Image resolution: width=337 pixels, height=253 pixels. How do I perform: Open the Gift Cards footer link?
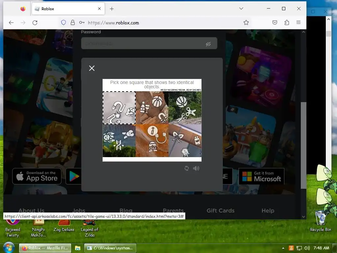(x=220, y=211)
